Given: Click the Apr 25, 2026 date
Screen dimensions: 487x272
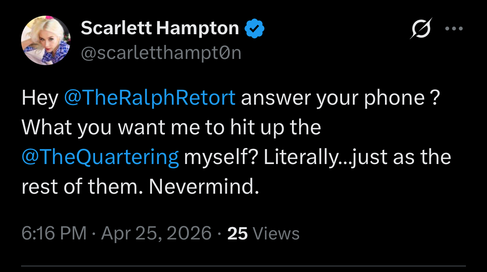Looking at the screenshot, I should 156,233.
